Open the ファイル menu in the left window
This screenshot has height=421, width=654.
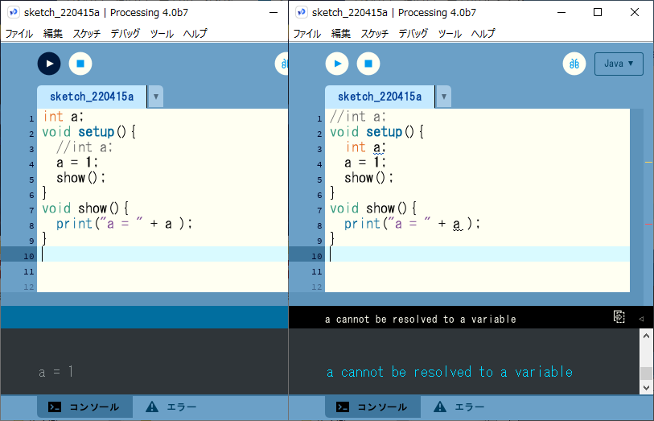point(19,34)
